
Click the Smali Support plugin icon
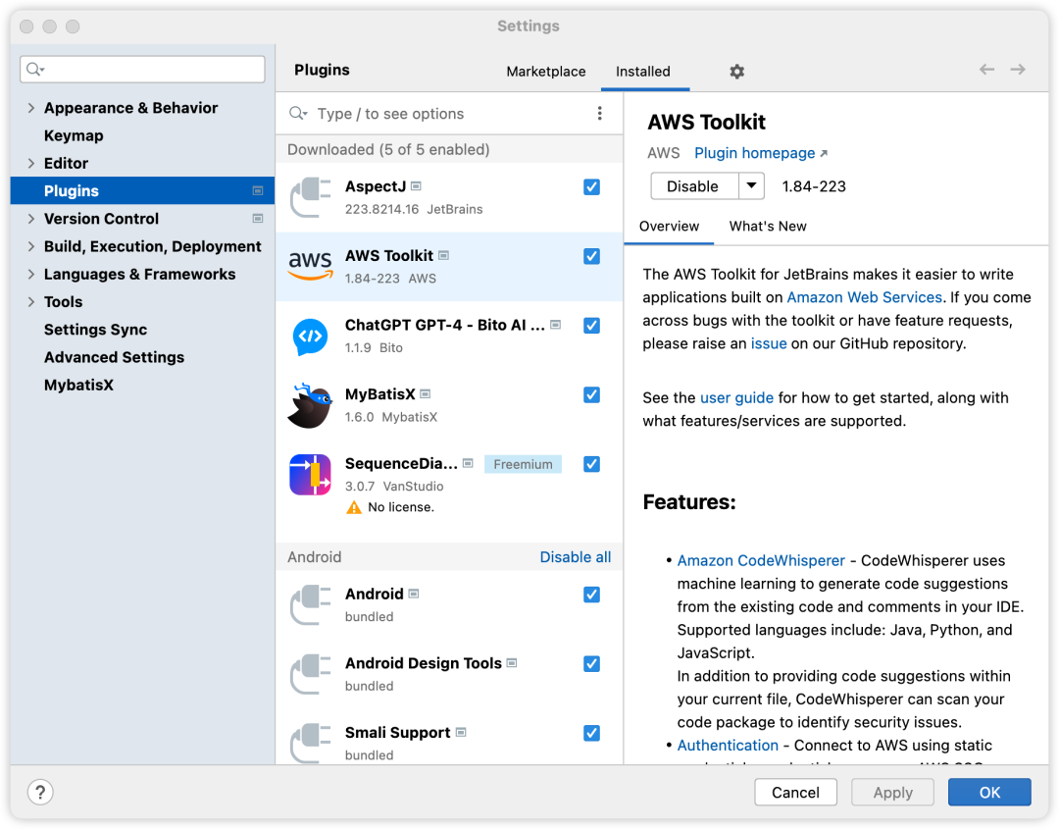pyautogui.click(x=310, y=744)
